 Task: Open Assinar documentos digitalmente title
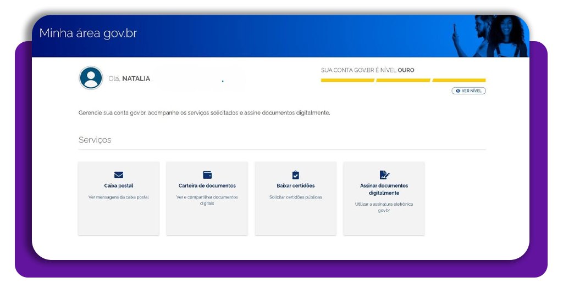[384, 189]
